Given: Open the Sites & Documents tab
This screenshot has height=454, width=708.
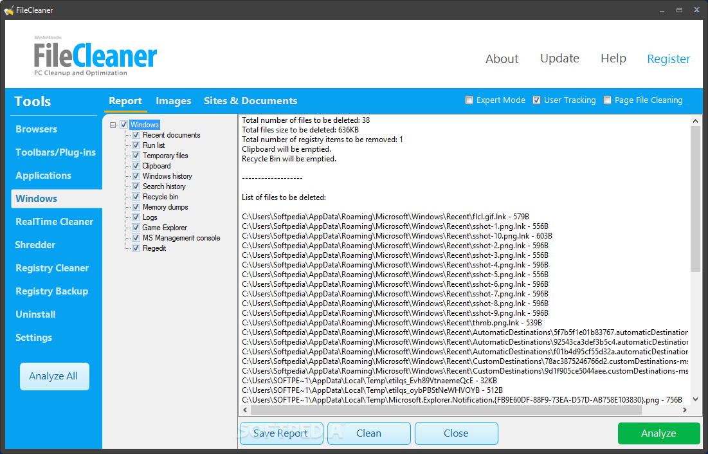Looking at the screenshot, I should click(251, 101).
